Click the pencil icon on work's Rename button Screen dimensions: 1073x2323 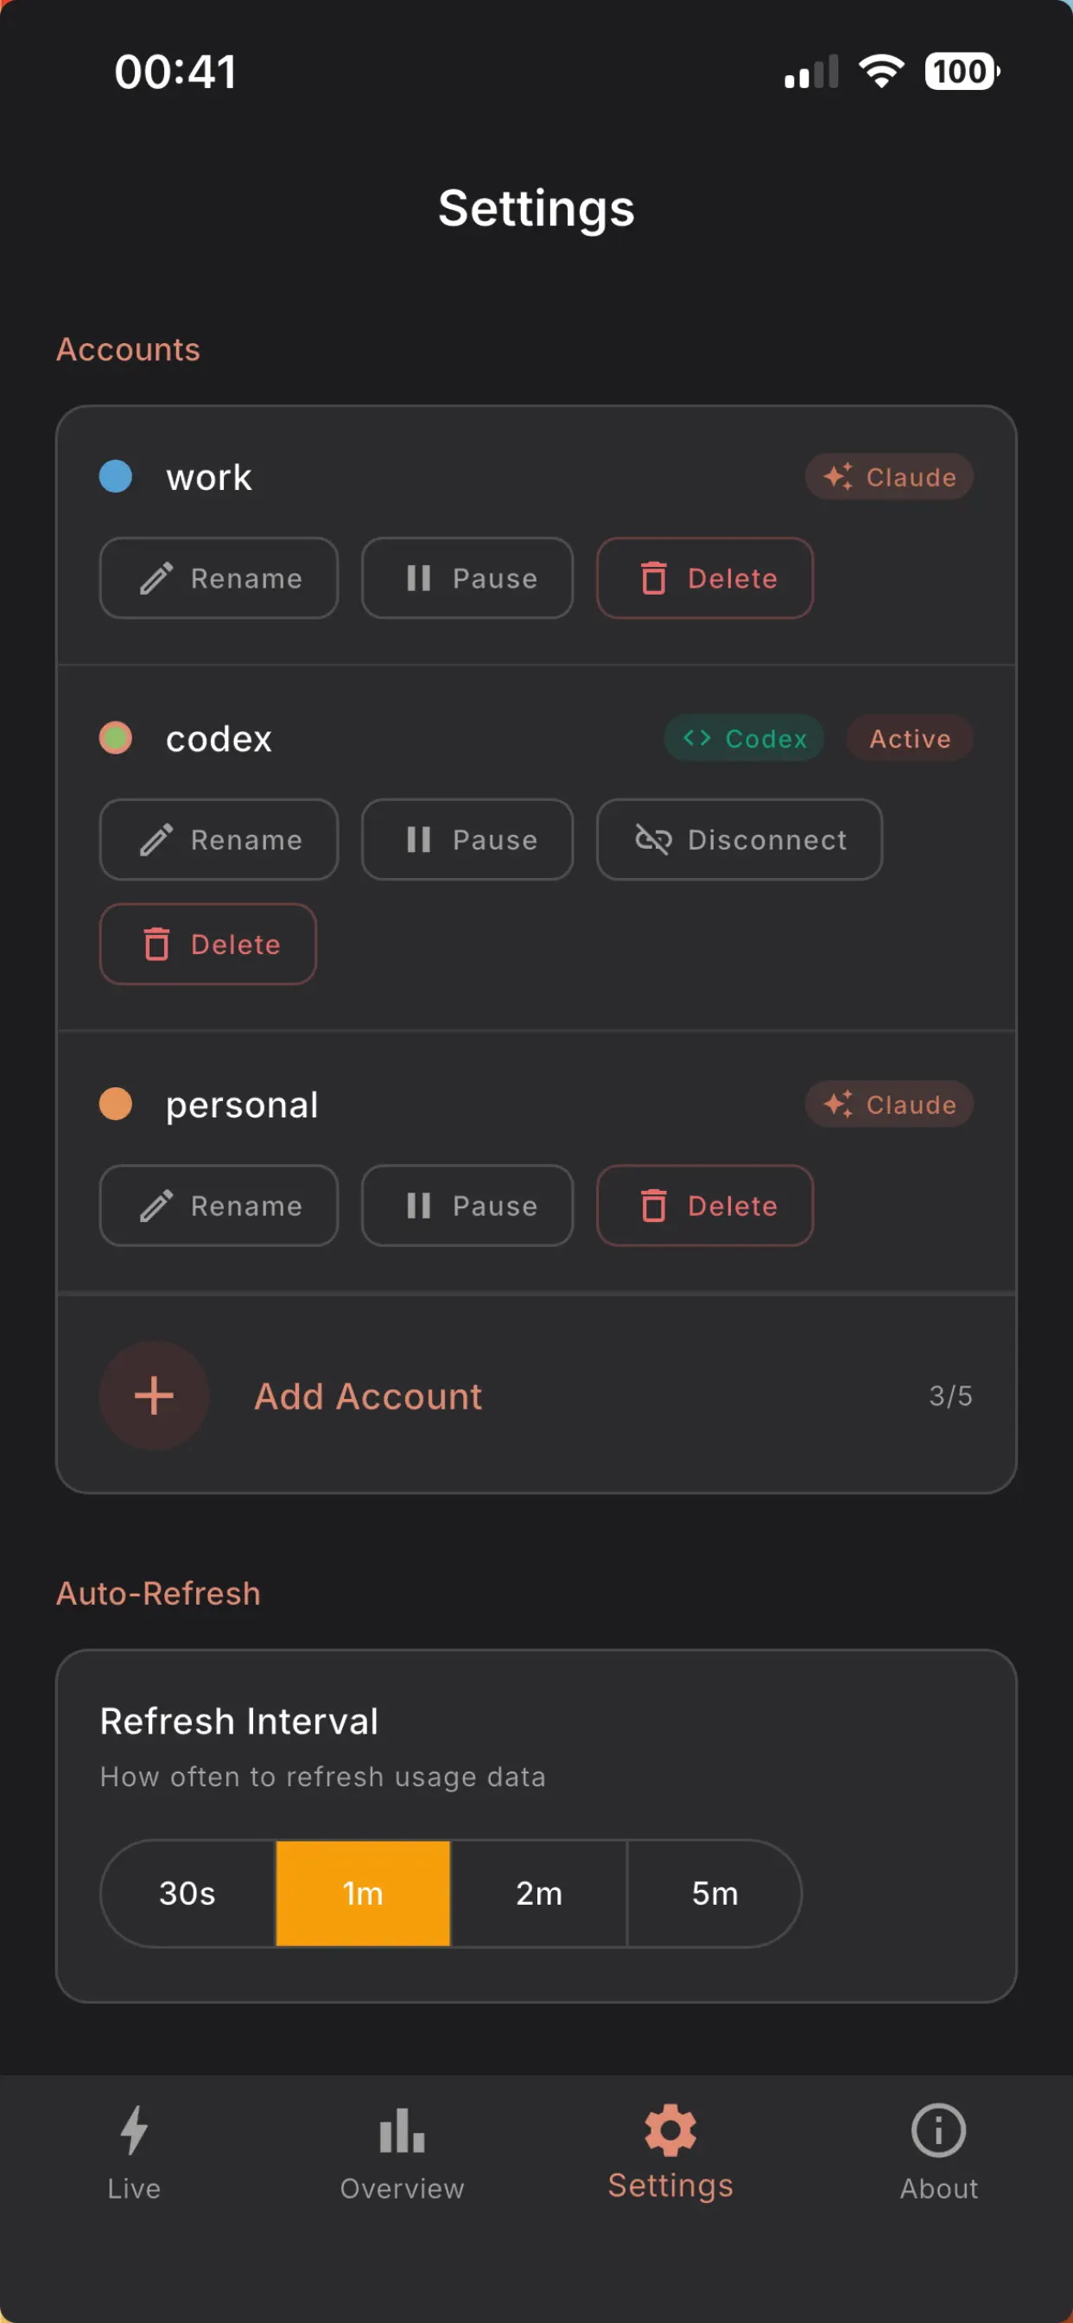pyautogui.click(x=156, y=578)
